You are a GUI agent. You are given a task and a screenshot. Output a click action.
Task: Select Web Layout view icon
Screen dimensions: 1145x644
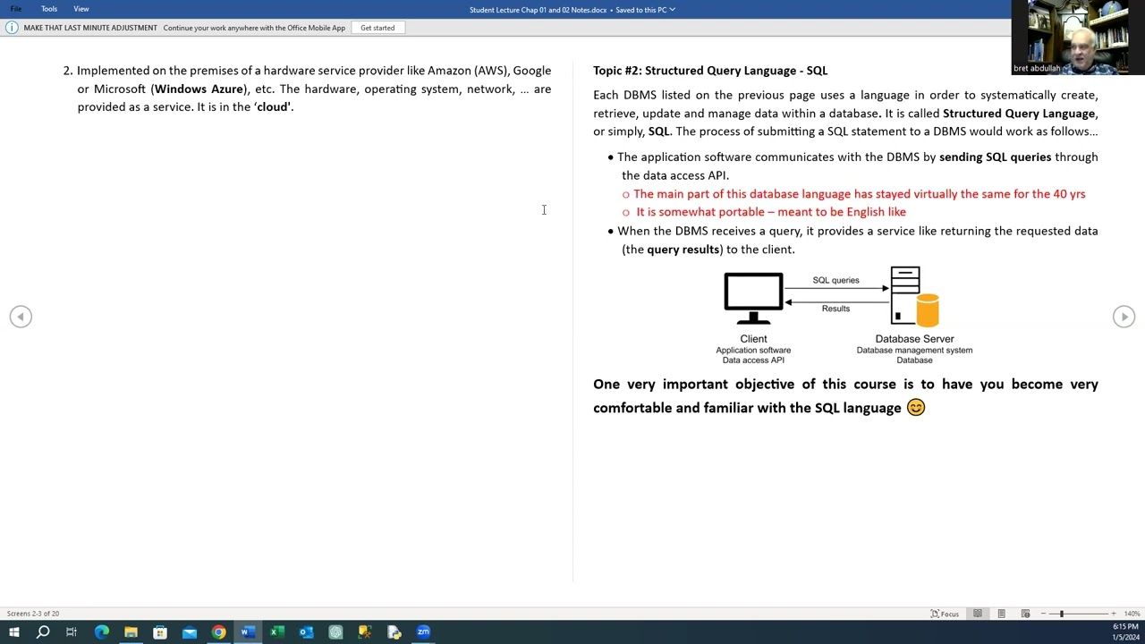[x=1025, y=614]
